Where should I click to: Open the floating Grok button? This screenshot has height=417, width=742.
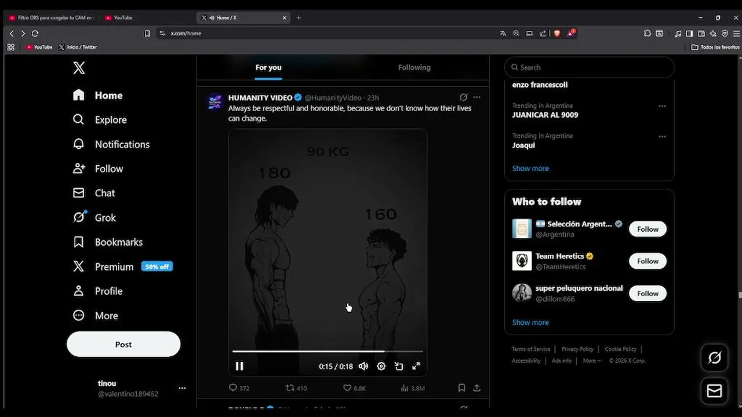coord(714,358)
